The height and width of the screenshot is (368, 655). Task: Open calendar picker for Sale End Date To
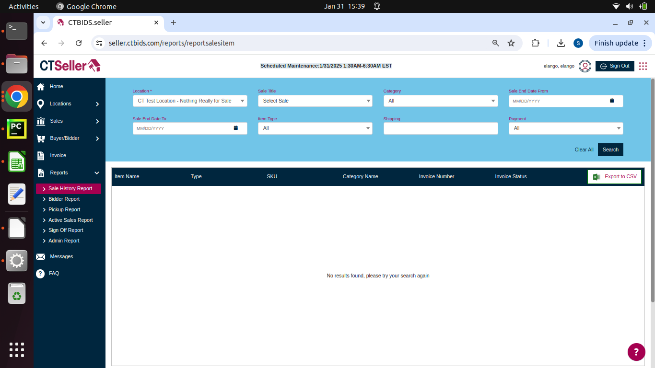235,128
